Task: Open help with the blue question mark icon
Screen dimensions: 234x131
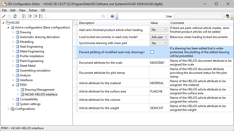Action: [x=112, y=16]
